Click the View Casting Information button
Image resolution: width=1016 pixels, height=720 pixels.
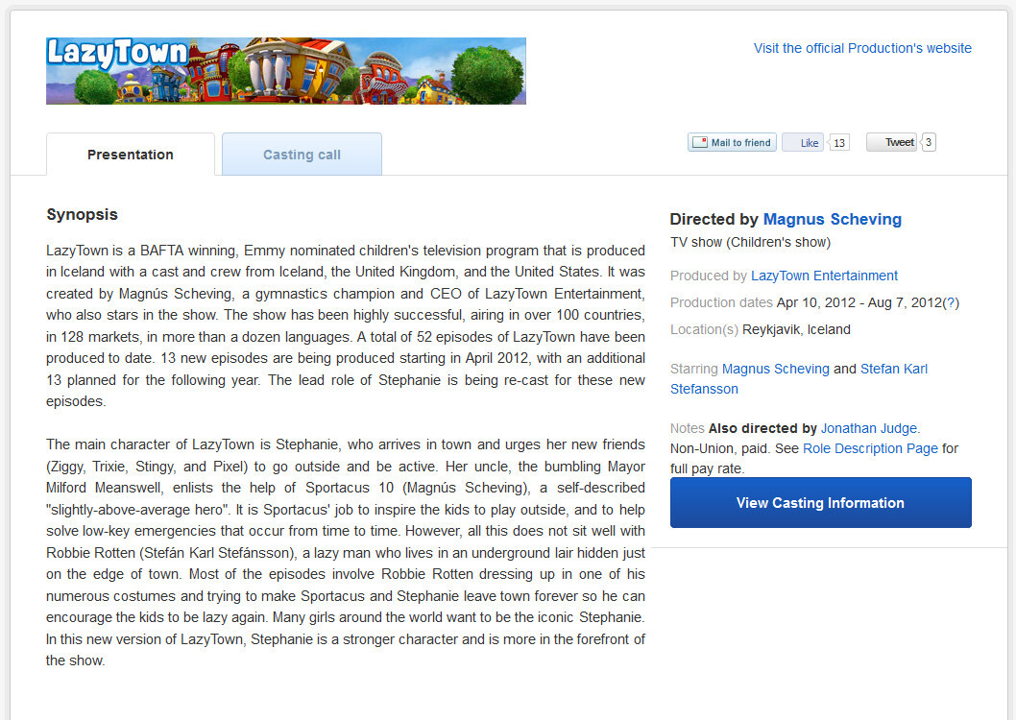pyautogui.click(x=820, y=503)
